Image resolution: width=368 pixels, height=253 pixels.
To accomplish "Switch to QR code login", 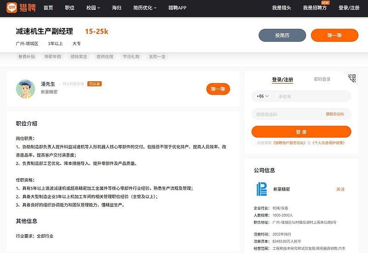I will [x=352, y=78].
